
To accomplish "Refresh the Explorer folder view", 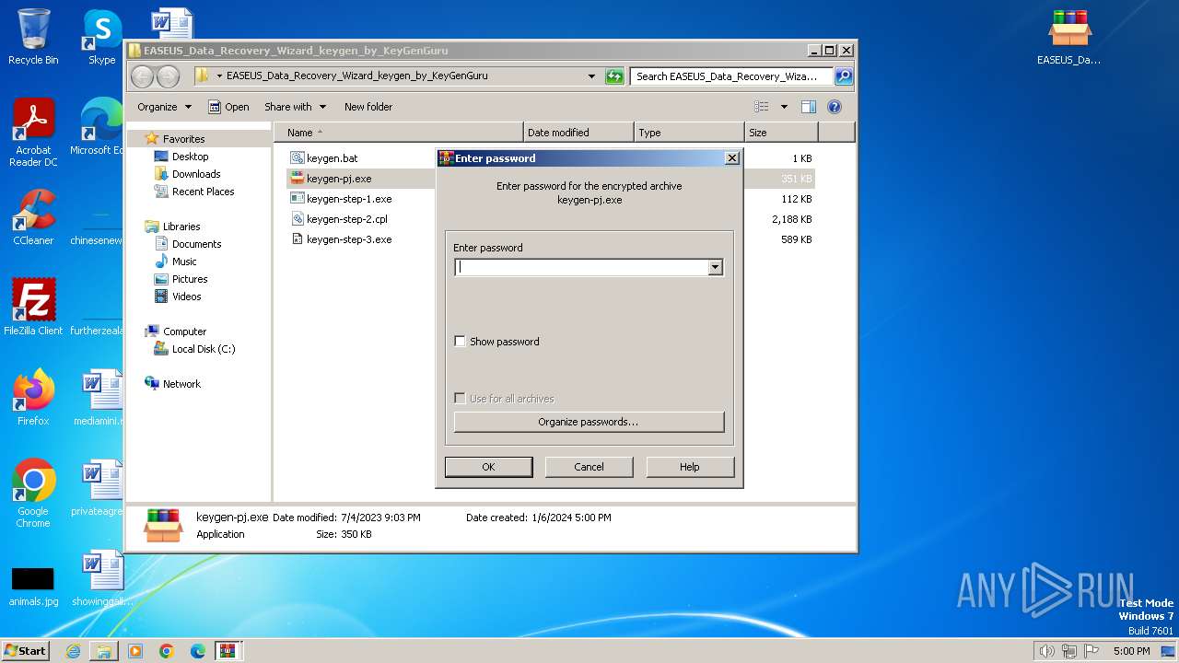I will coord(614,76).
